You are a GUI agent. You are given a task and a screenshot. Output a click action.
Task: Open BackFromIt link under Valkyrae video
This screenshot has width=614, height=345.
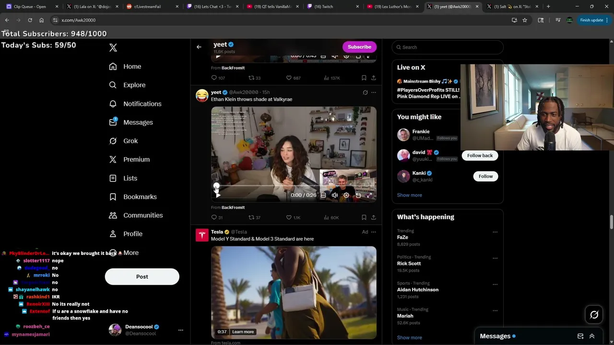(233, 207)
